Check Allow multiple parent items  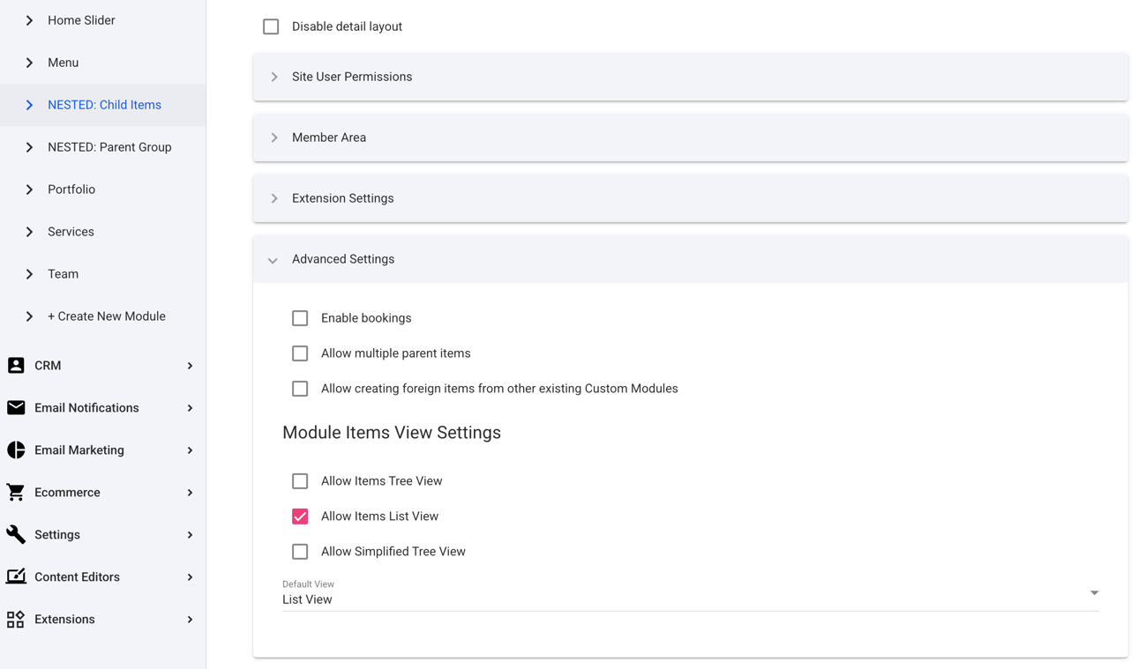point(300,353)
